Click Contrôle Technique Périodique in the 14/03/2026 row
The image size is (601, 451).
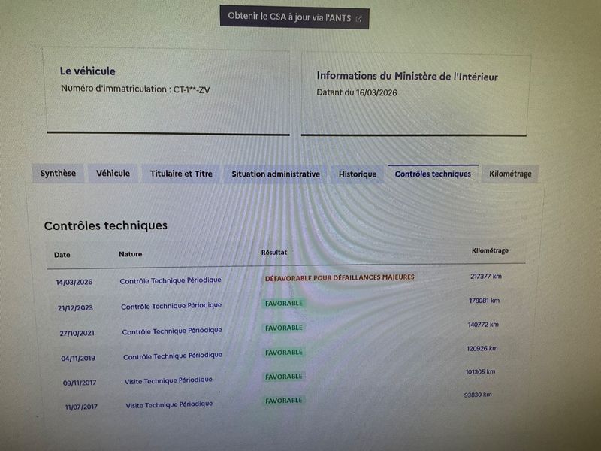171,280
